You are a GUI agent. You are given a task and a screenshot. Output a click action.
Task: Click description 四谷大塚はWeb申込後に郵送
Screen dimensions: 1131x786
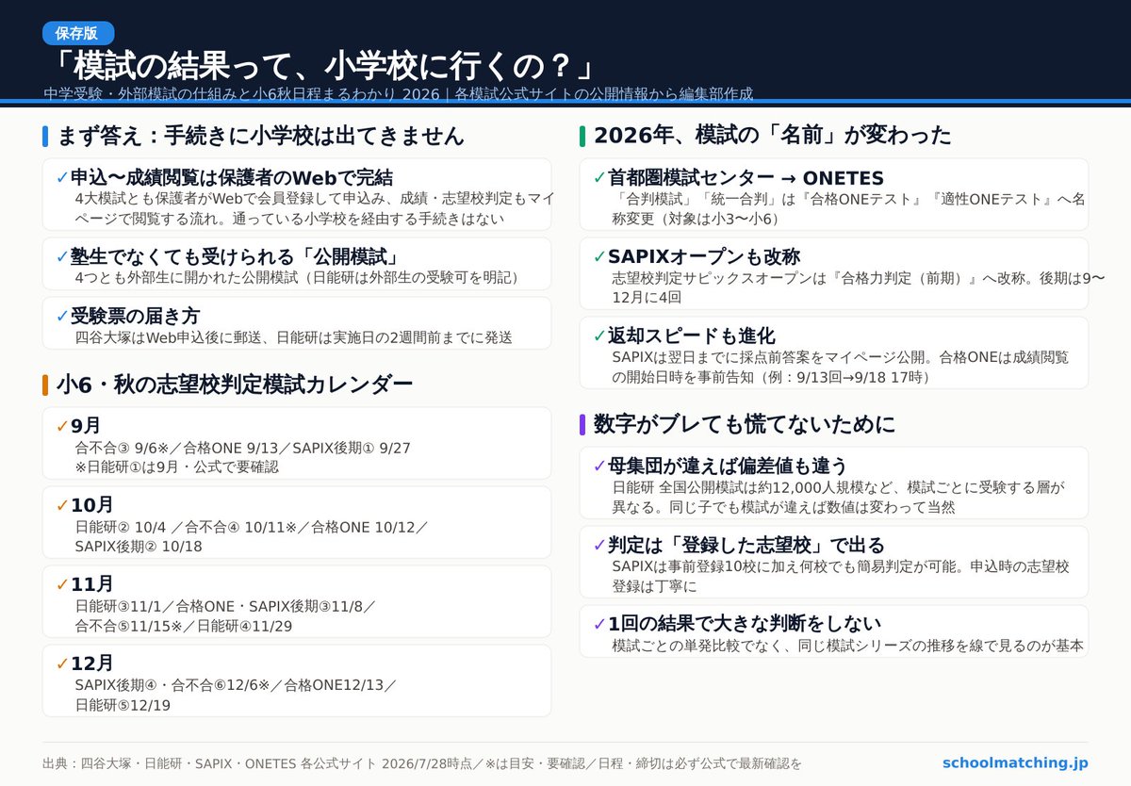pos(295,337)
